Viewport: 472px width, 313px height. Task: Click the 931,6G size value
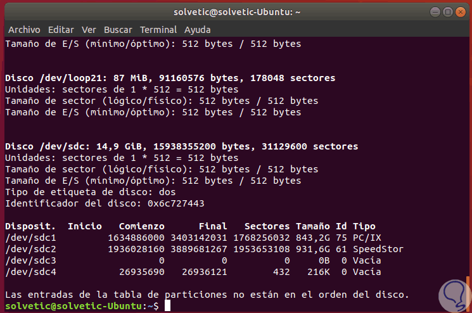(313, 249)
